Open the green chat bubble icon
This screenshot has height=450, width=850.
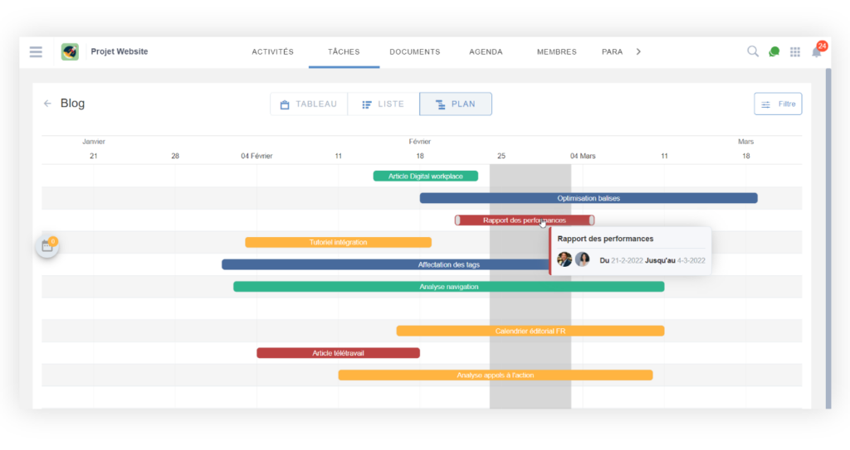(x=774, y=52)
